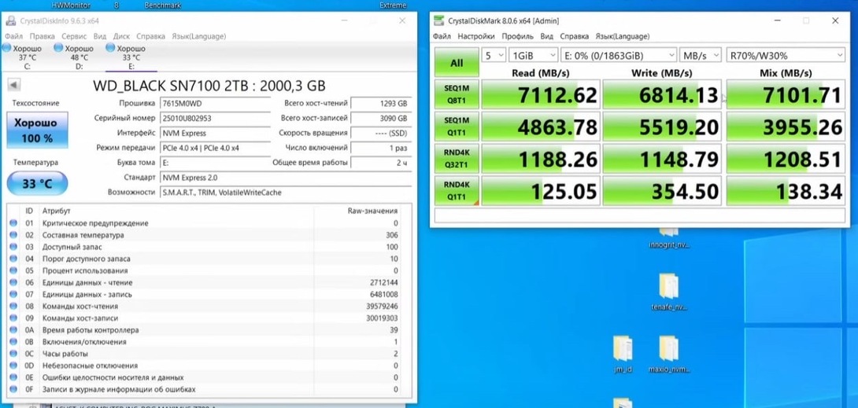Open Сервис menu in CrystalDiskInfo
The height and width of the screenshot is (408, 858).
click(x=74, y=36)
